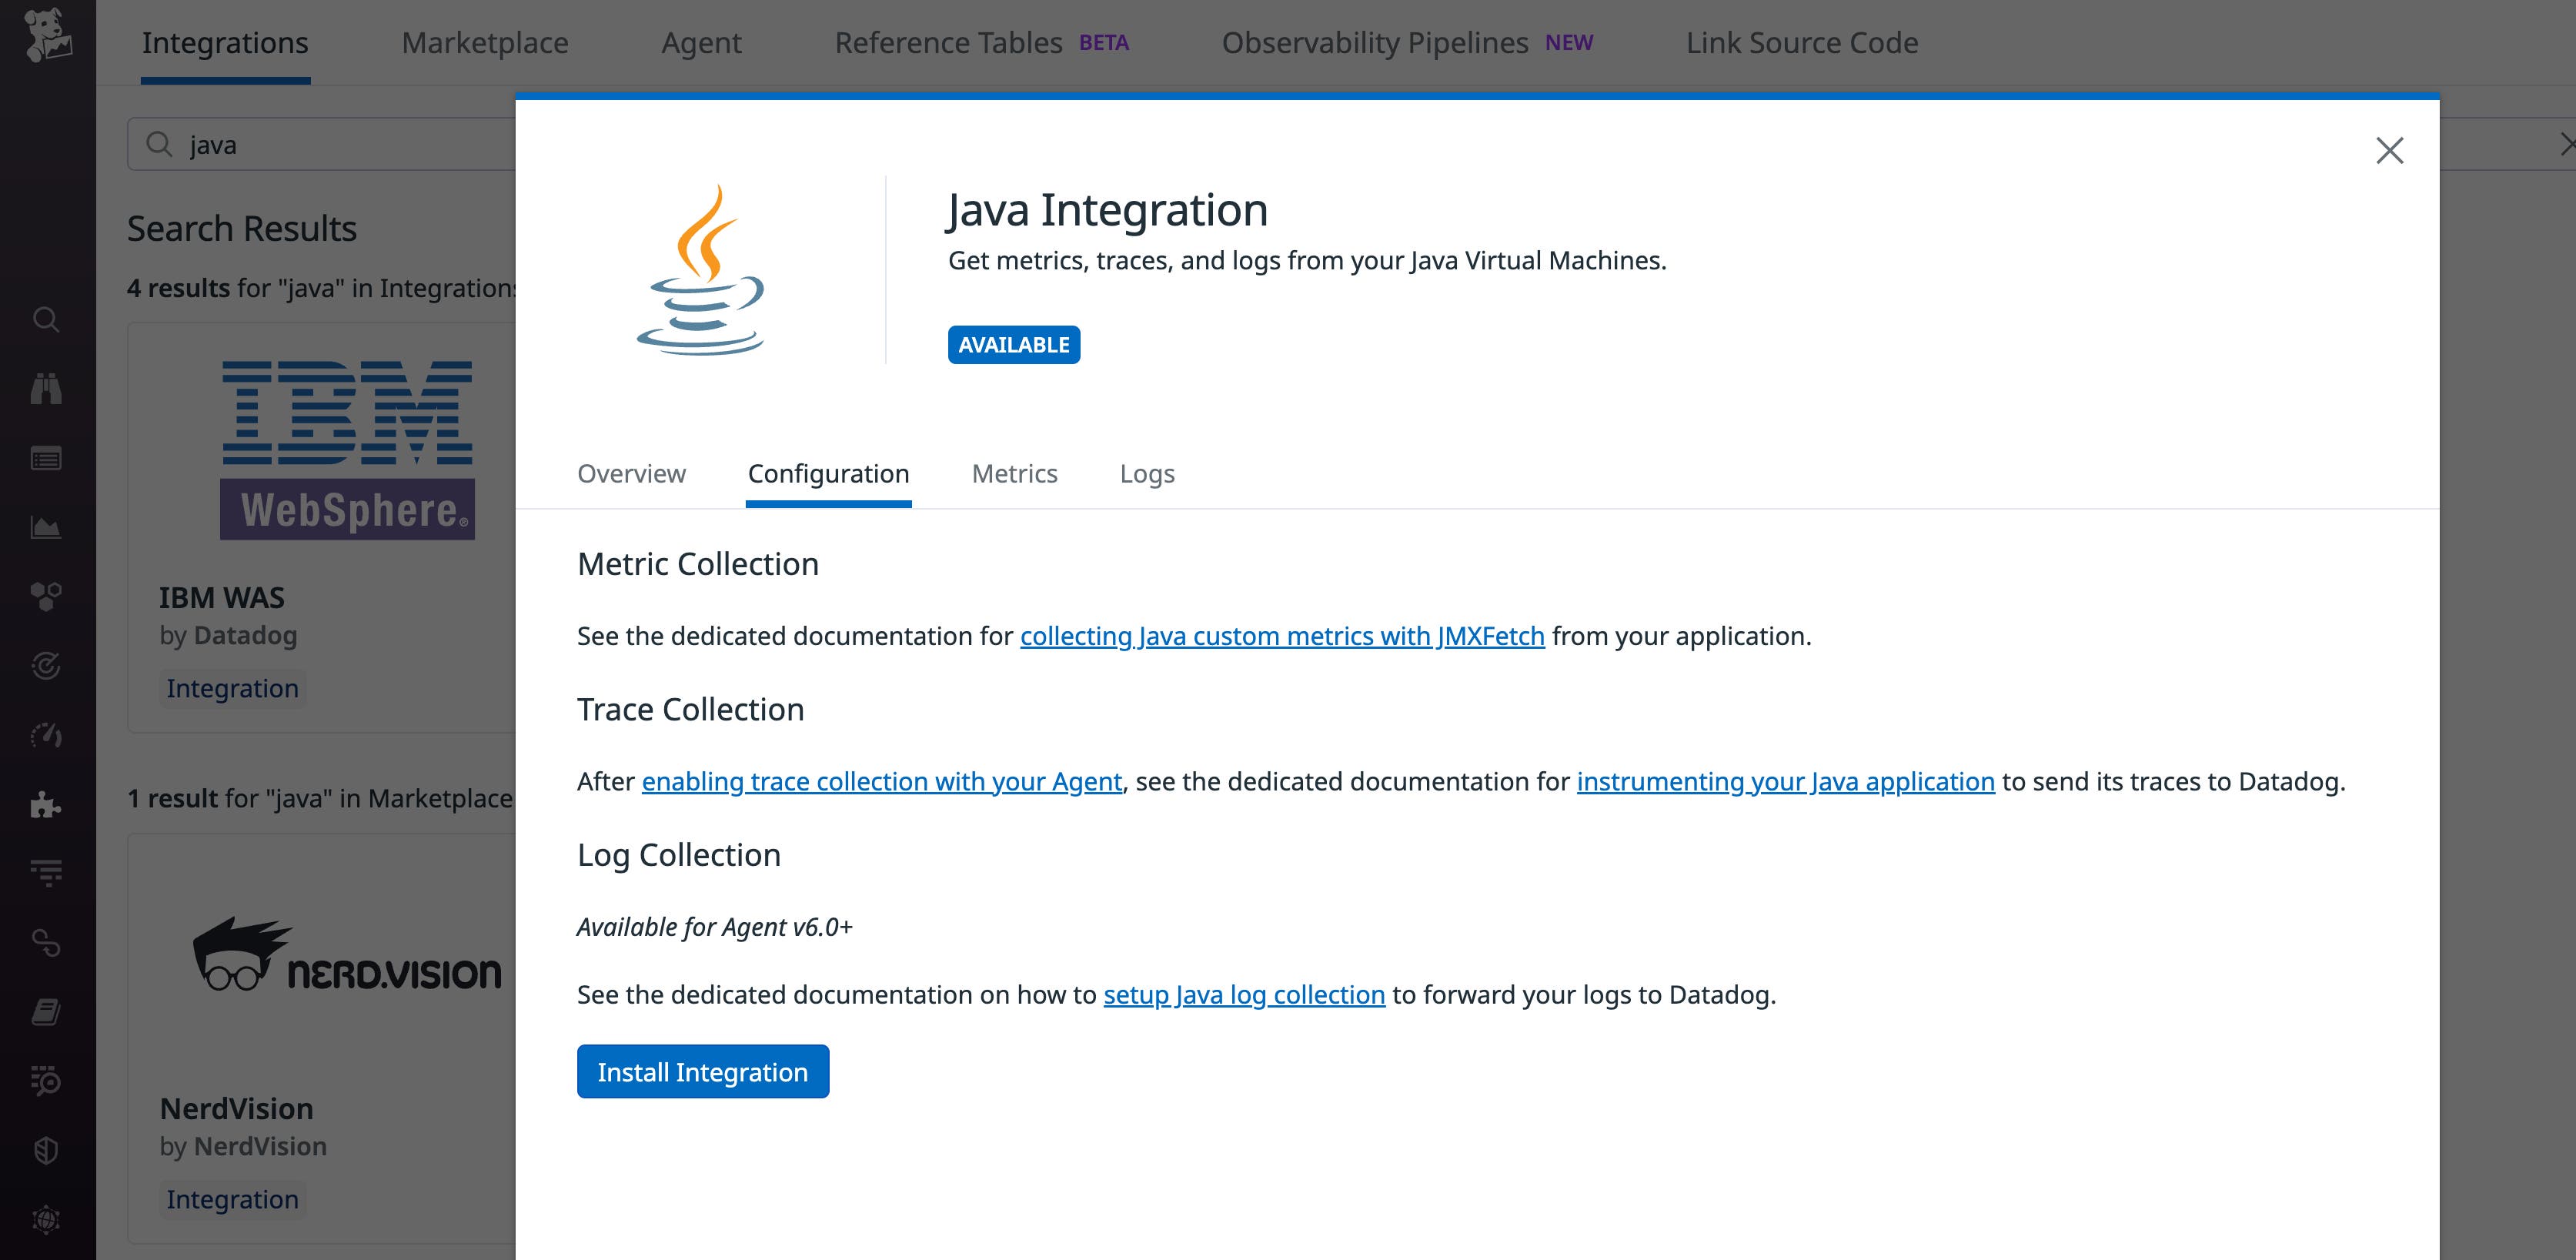
Task: Open the Metrics gauge icon
Action: pyautogui.click(x=47, y=735)
